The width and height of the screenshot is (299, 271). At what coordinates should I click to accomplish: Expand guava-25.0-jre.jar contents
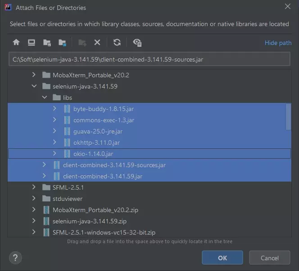54,131
